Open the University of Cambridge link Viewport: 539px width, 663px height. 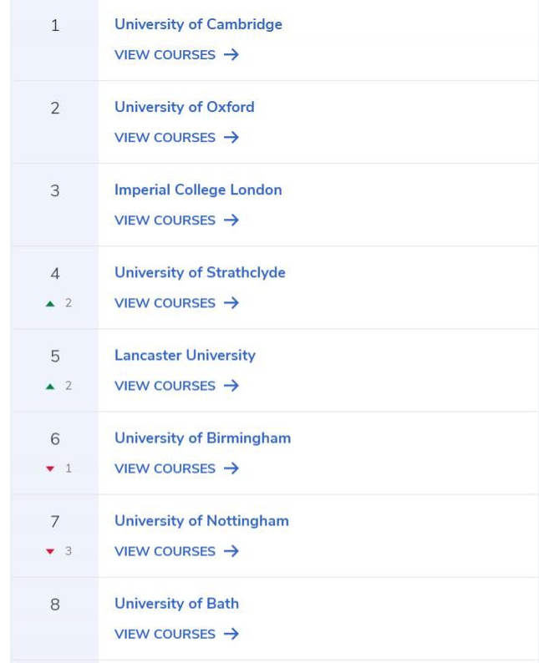click(198, 24)
